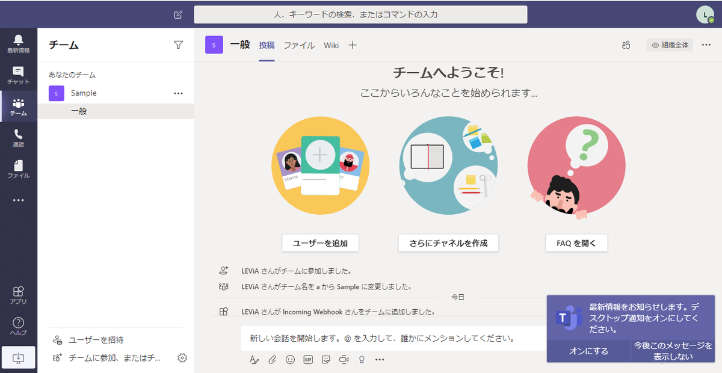The height and width of the screenshot is (373, 722).
Task: Insert a GIF with GIF icon
Action: (x=308, y=359)
